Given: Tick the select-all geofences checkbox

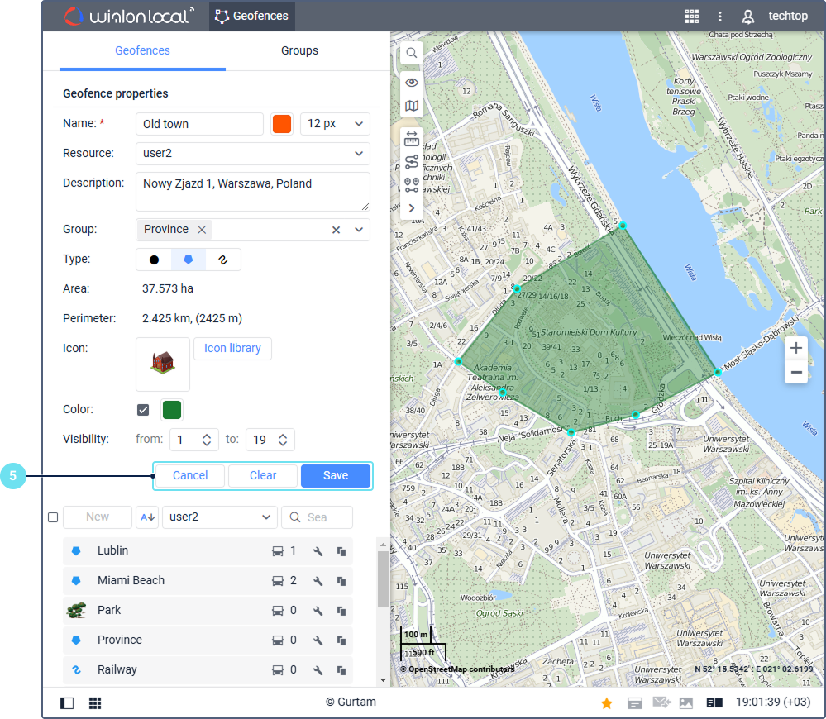Looking at the screenshot, I should click(x=53, y=517).
